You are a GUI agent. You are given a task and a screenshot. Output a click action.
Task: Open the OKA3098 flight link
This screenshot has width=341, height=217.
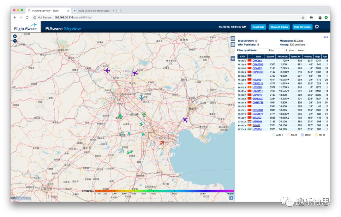[x=258, y=64]
